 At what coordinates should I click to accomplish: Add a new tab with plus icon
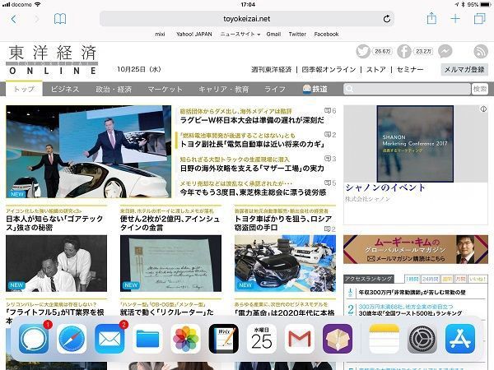(455, 19)
